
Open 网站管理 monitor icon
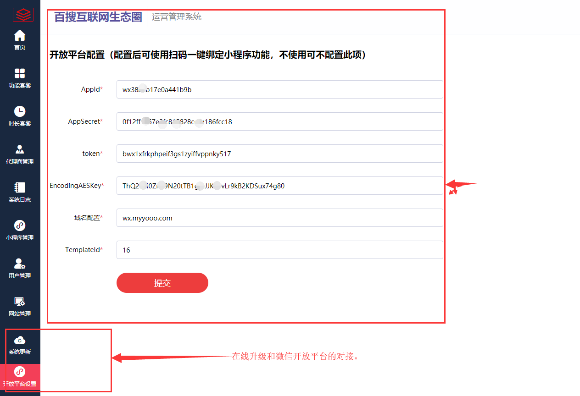(x=20, y=302)
